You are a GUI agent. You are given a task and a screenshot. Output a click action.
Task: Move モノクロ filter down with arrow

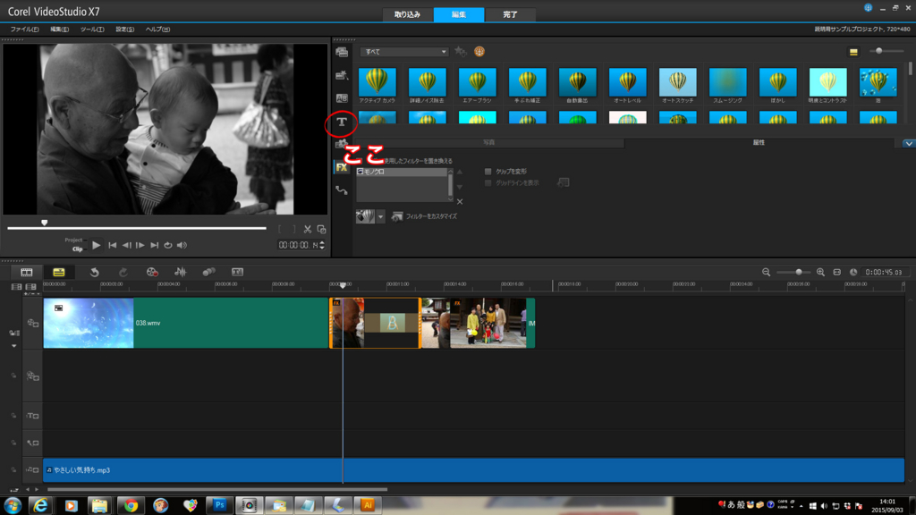tap(460, 187)
